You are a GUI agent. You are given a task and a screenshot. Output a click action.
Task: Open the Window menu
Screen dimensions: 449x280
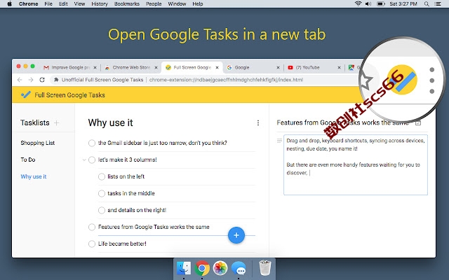click(x=177, y=3)
